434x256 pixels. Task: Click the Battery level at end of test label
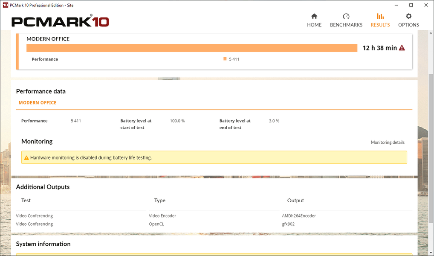pyautogui.click(x=235, y=124)
